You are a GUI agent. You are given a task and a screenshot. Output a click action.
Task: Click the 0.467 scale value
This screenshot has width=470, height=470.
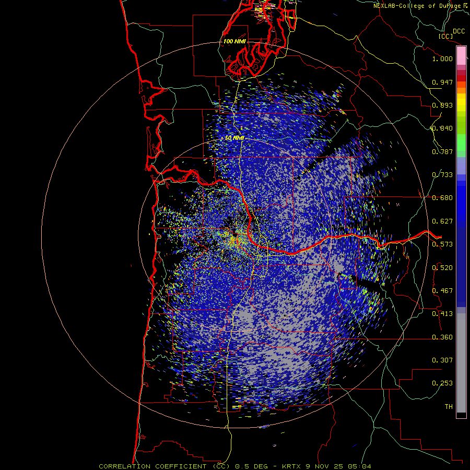click(x=442, y=291)
